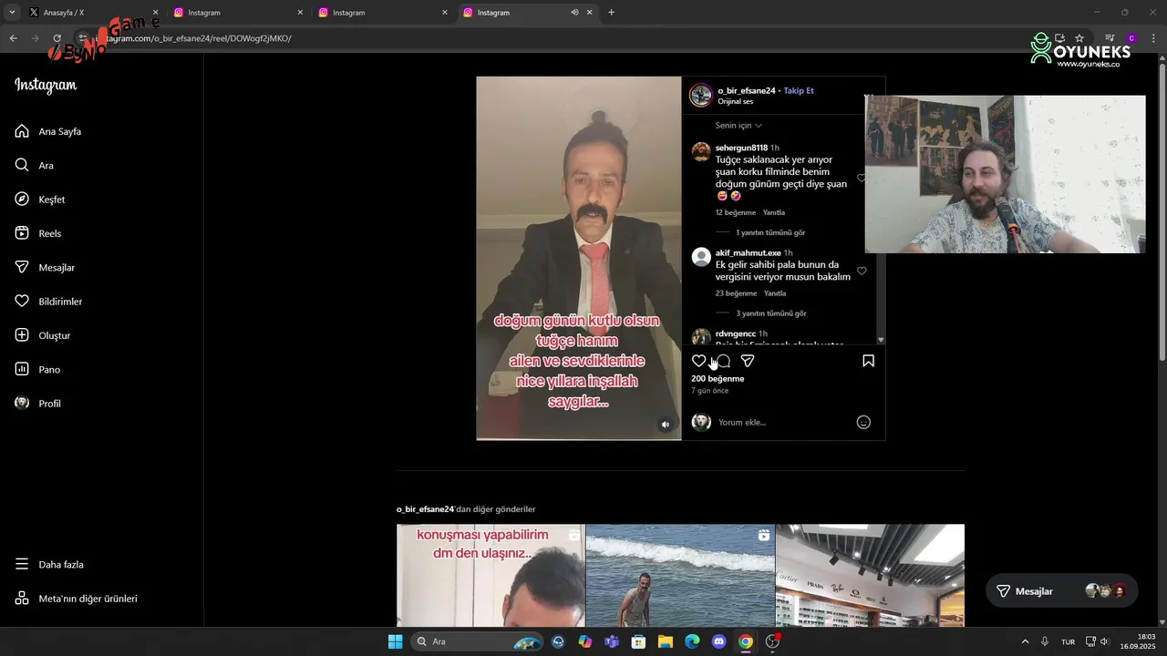Image resolution: width=1167 pixels, height=656 pixels.
Task: Switch to the first Instagram tab
Action: tap(237, 13)
